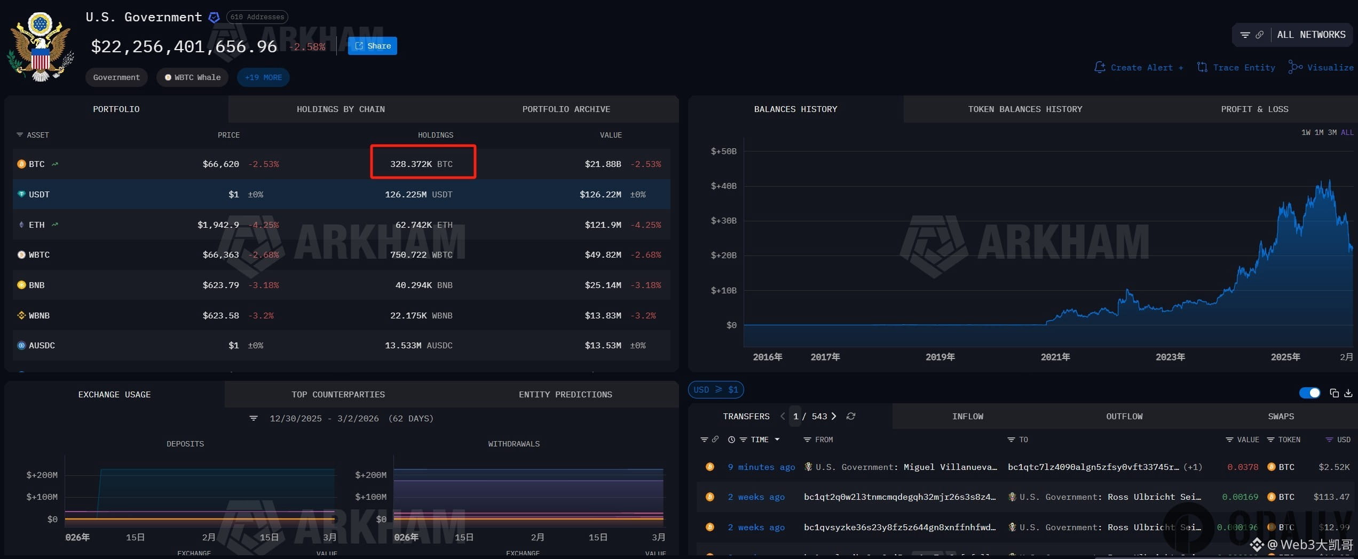The height and width of the screenshot is (559, 1358).
Task: Open the transfers row filter icon
Action: coord(704,440)
